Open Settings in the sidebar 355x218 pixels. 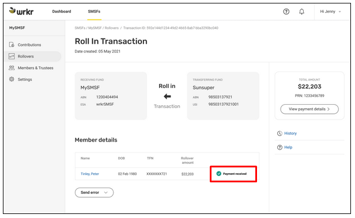[25, 79]
